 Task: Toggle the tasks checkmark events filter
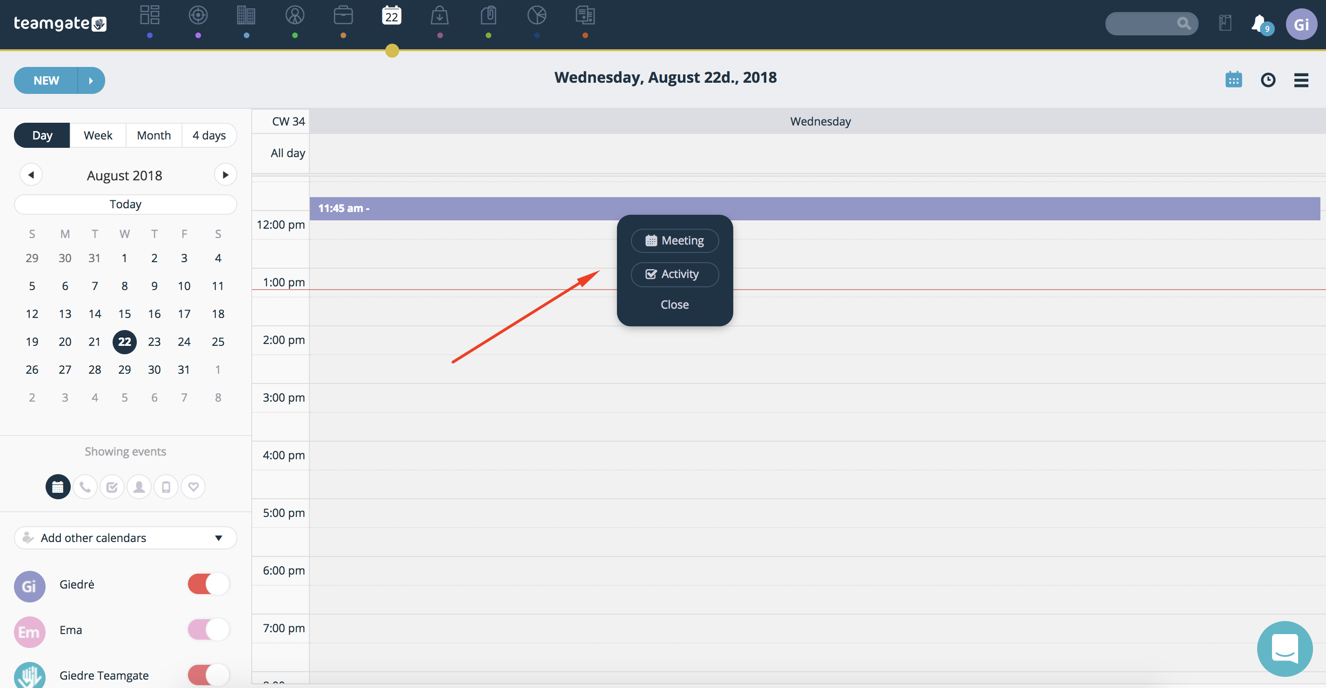tap(112, 486)
